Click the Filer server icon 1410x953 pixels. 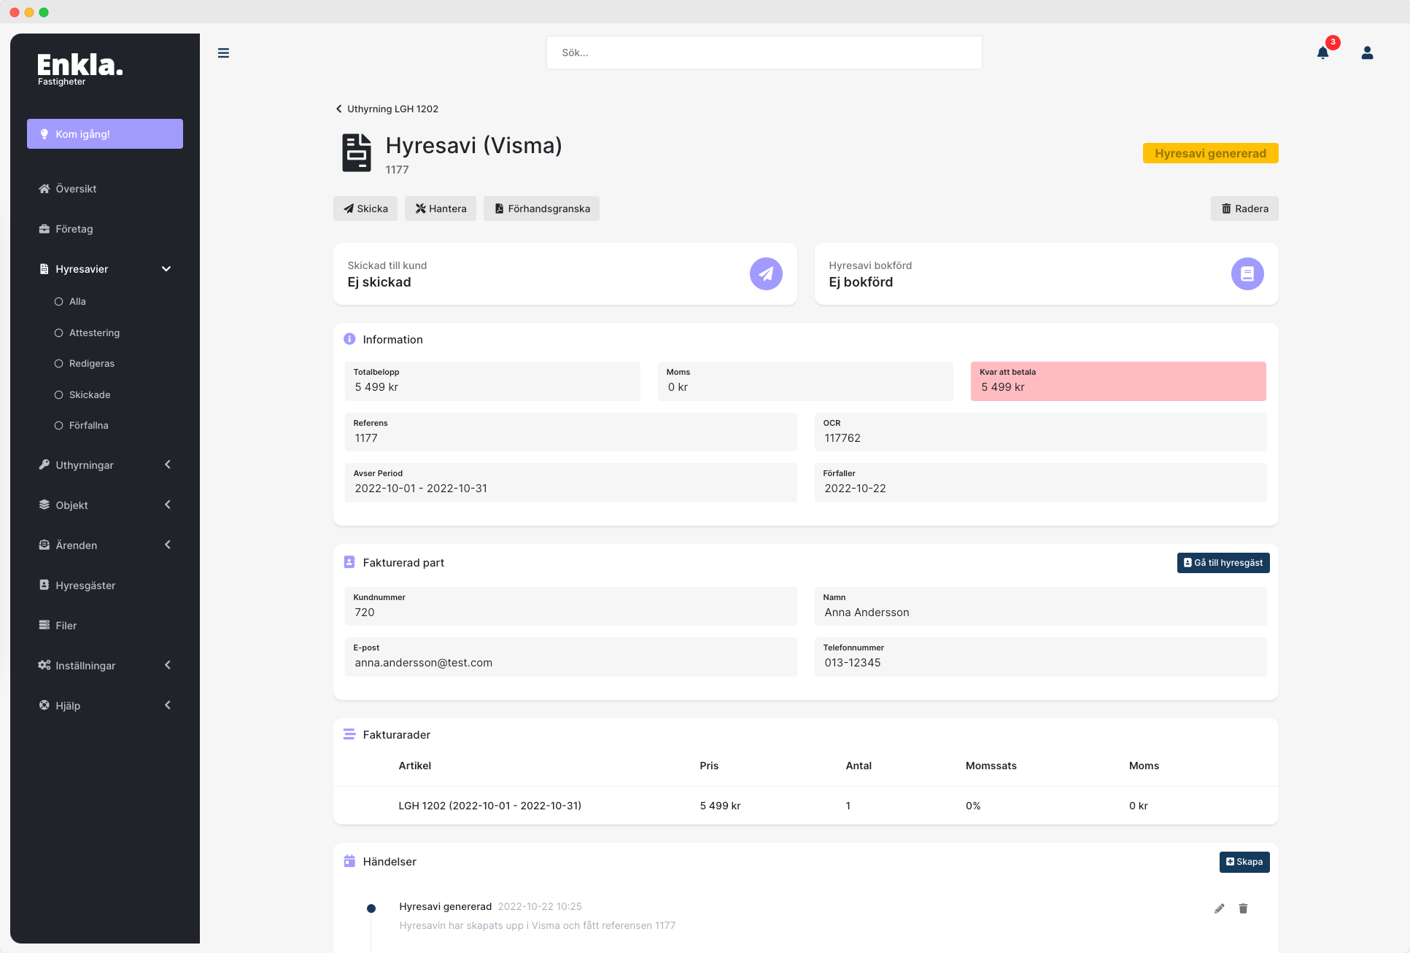pos(44,625)
